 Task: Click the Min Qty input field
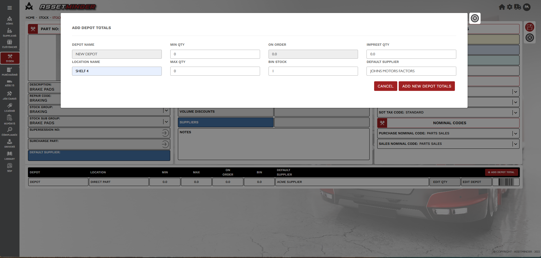coord(215,54)
